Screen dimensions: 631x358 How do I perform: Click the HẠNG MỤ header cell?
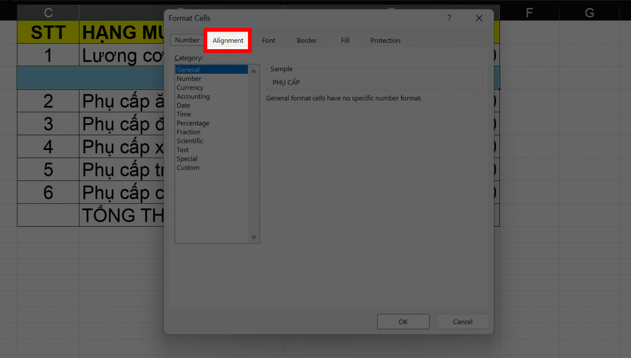(122, 32)
